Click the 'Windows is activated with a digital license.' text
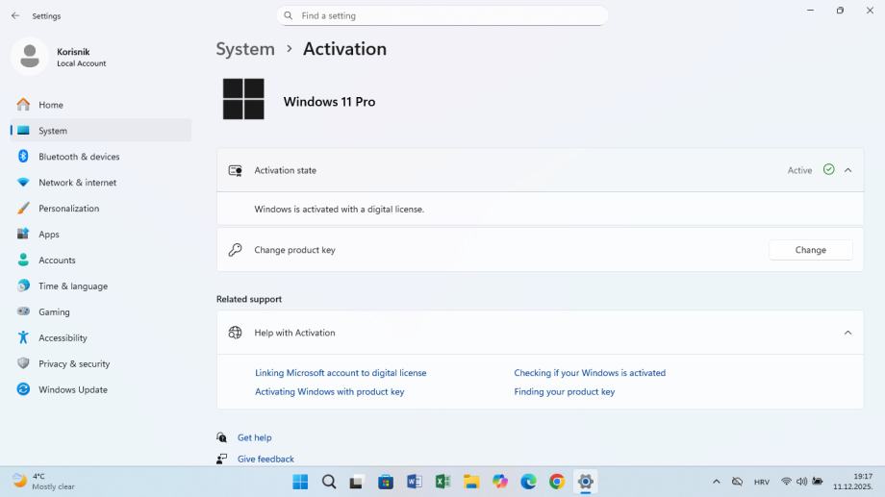 [x=340, y=210]
